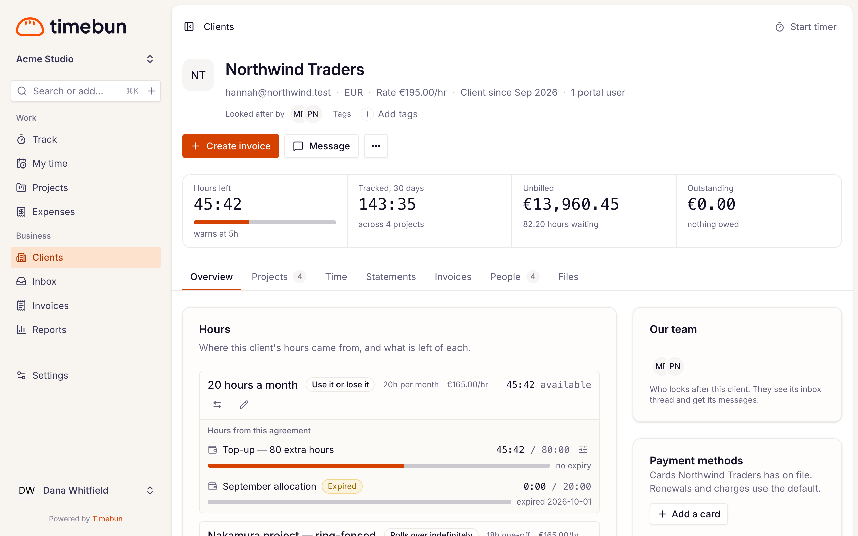Viewport: 858px width, 536px height.
Task: Switch to the Projects tab
Action: click(279, 277)
